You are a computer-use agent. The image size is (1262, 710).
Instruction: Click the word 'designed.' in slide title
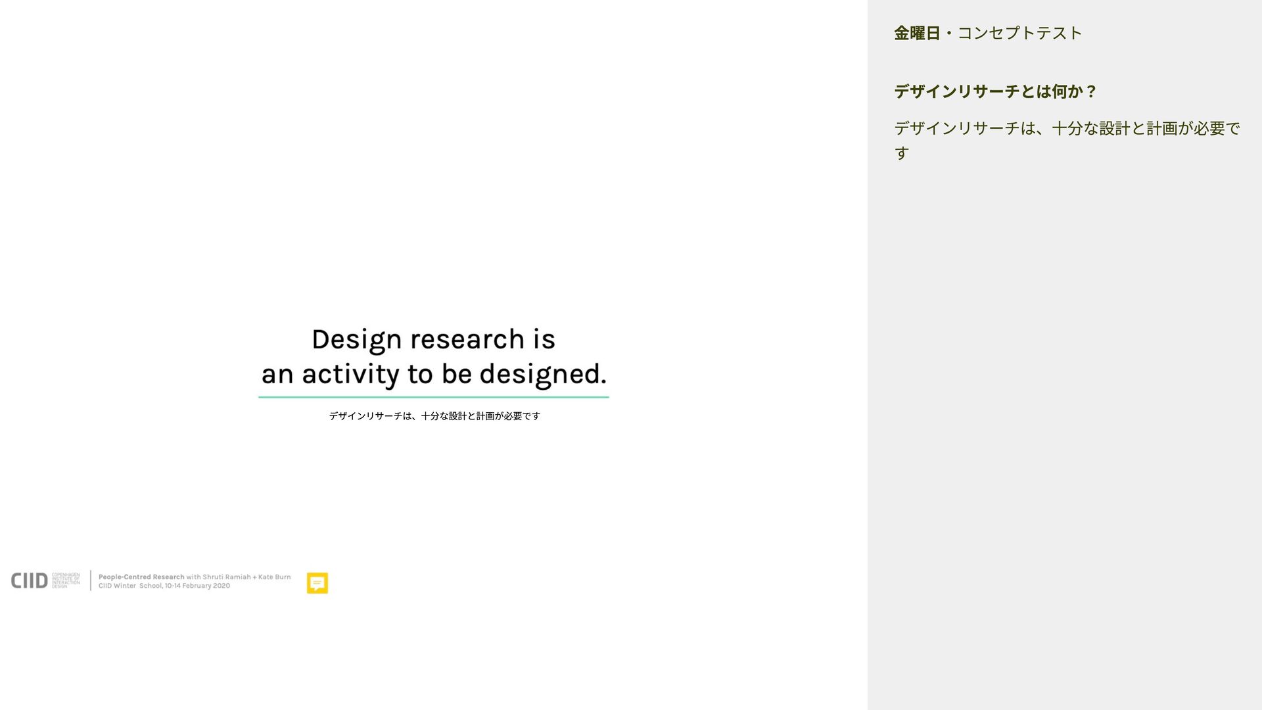[542, 375]
